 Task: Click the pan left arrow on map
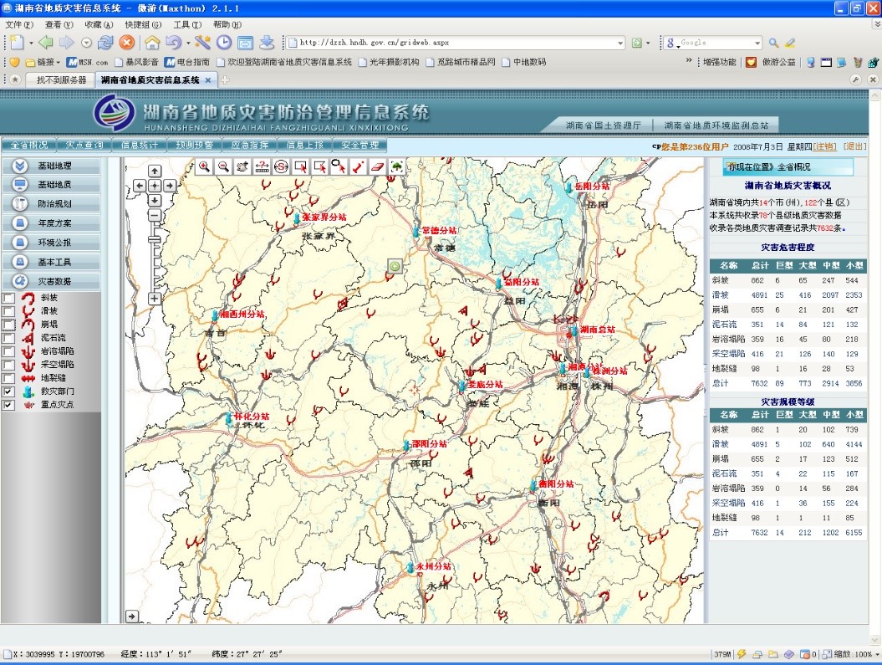pyautogui.click(x=140, y=186)
